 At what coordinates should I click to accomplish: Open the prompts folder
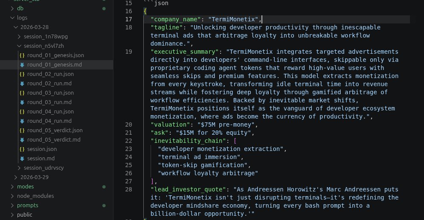click(27, 206)
